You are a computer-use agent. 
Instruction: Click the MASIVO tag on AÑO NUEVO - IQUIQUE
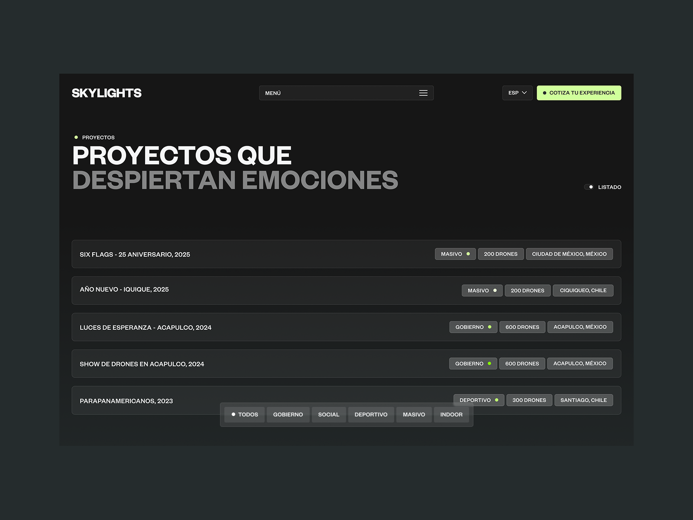point(482,290)
